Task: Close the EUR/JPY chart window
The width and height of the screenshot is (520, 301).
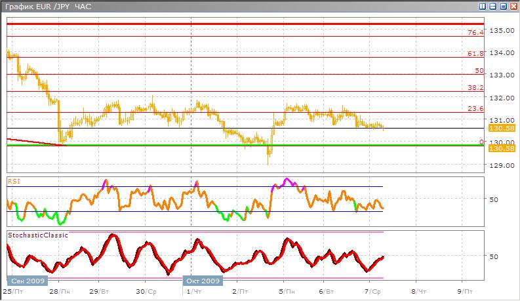Action: coord(513,6)
